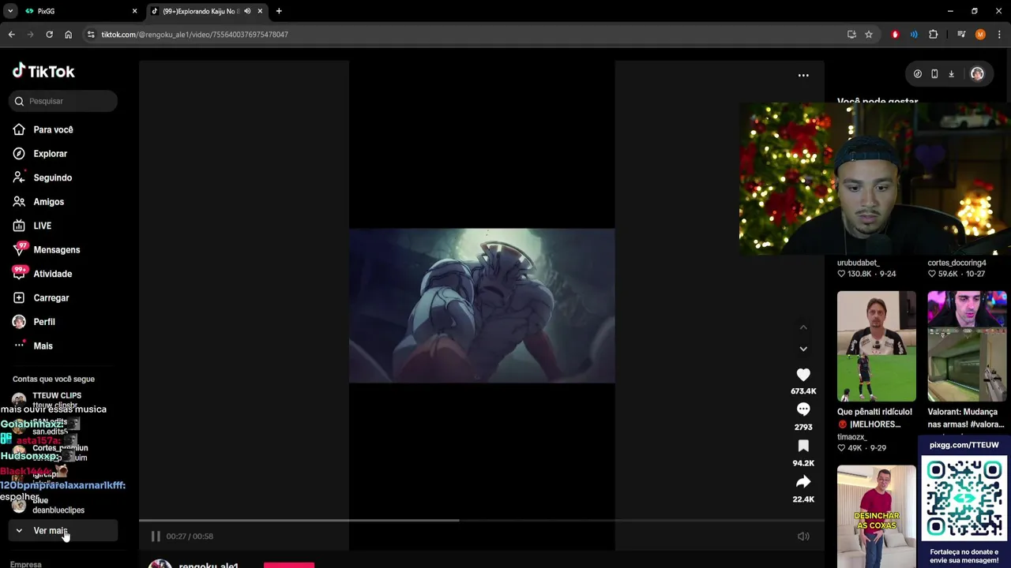This screenshot has width=1011, height=568.
Task: Open the install app icon in address bar
Action: [851, 35]
